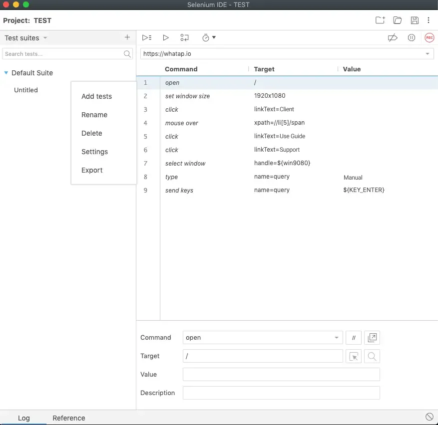438x425 pixels.
Task: Open the Test suites view dropdown
Action: tap(26, 38)
